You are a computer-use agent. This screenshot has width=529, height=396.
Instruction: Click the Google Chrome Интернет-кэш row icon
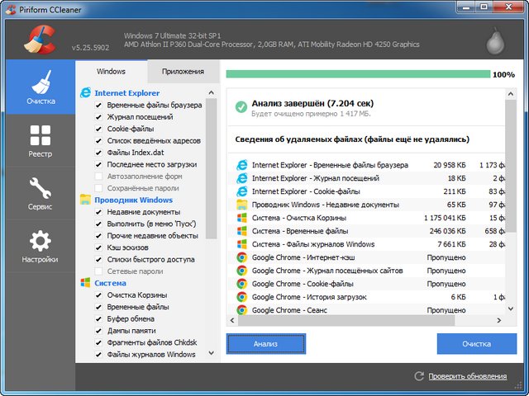pyautogui.click(x=241, y=257)
